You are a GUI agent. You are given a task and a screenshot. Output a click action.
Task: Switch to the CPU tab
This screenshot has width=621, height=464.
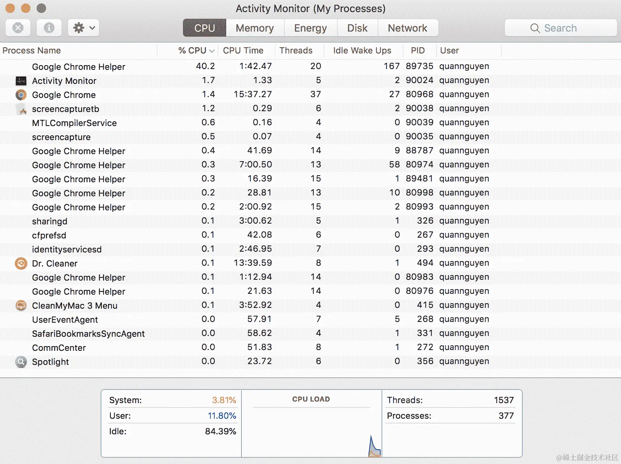204,28
